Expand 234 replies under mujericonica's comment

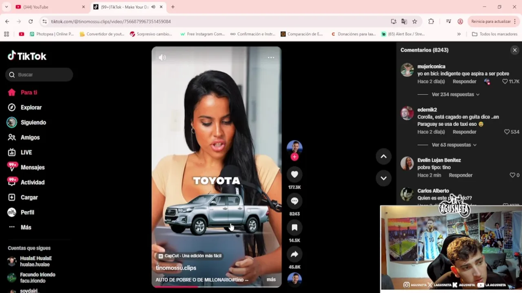click(456, 94)
